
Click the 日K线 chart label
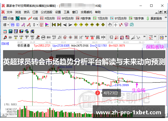pos(5,43)
